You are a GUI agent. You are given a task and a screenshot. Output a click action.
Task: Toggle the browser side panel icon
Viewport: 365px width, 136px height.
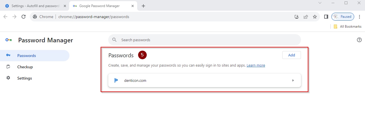click(x=326, y=17)
